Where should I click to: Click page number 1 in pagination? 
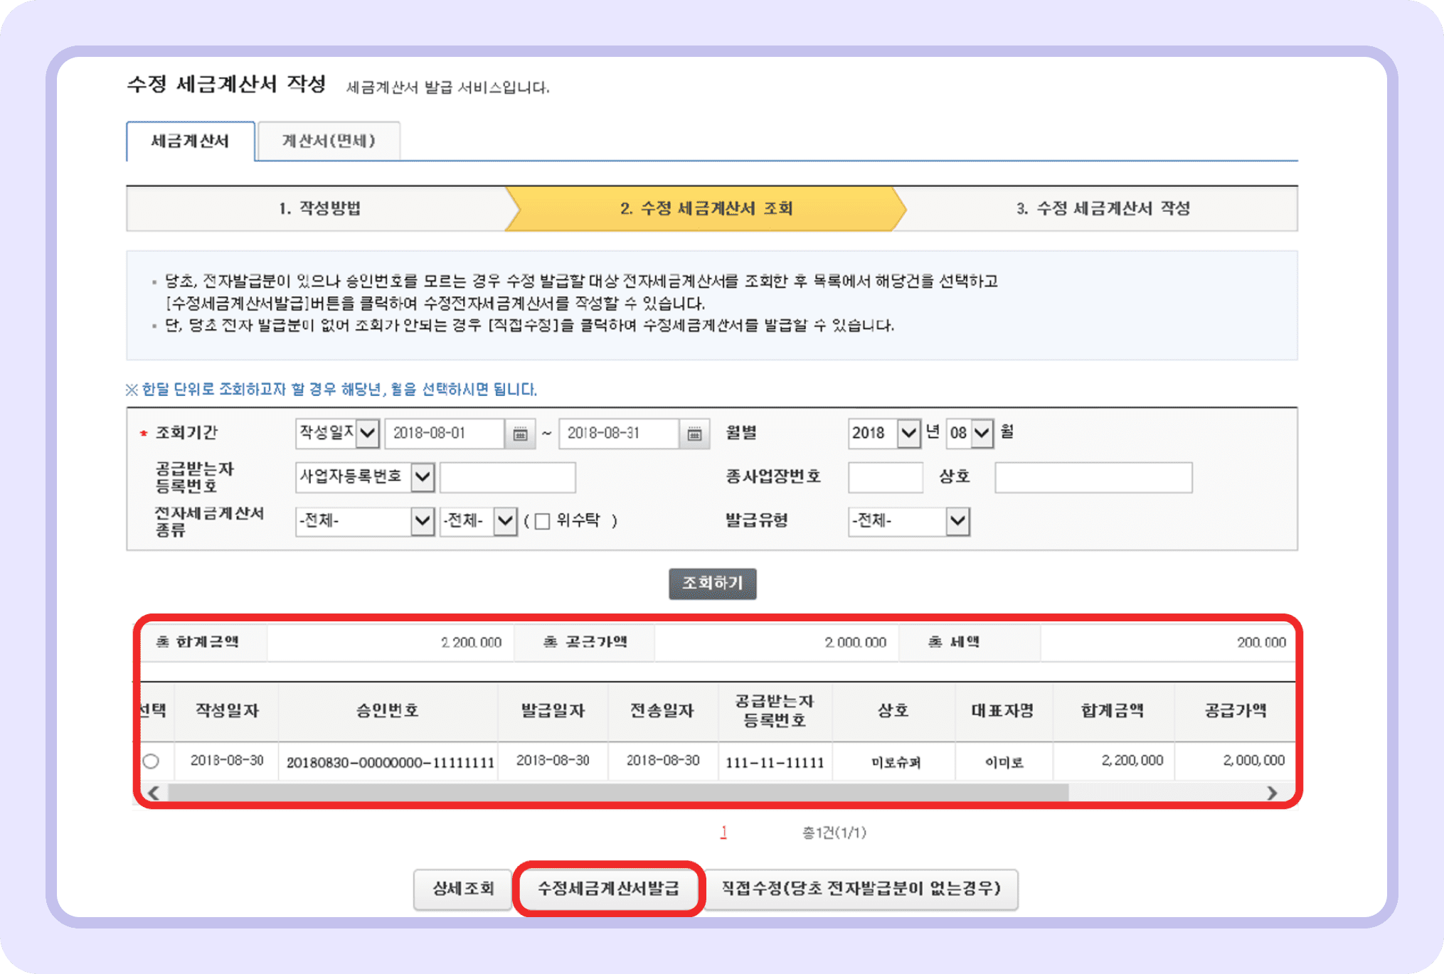tap(724, 833)
